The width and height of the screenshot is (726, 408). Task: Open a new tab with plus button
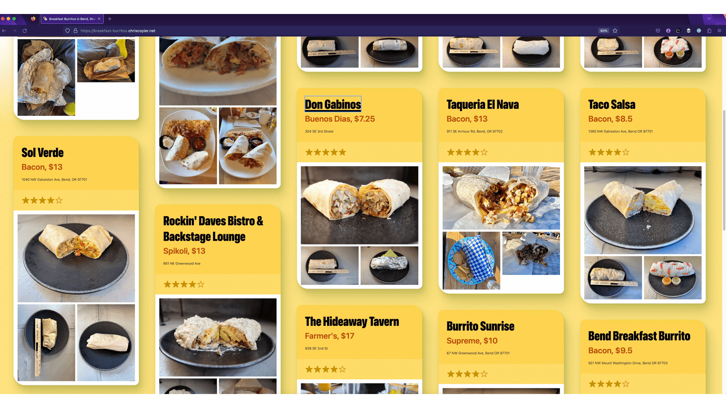coord(110,19)
